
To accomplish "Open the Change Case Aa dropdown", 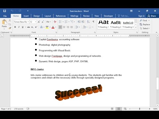I will pos(48,22).
